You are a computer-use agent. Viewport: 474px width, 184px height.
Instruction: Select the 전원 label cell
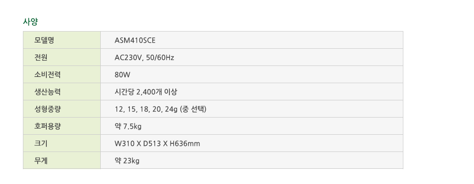click(x=62, y=57)
